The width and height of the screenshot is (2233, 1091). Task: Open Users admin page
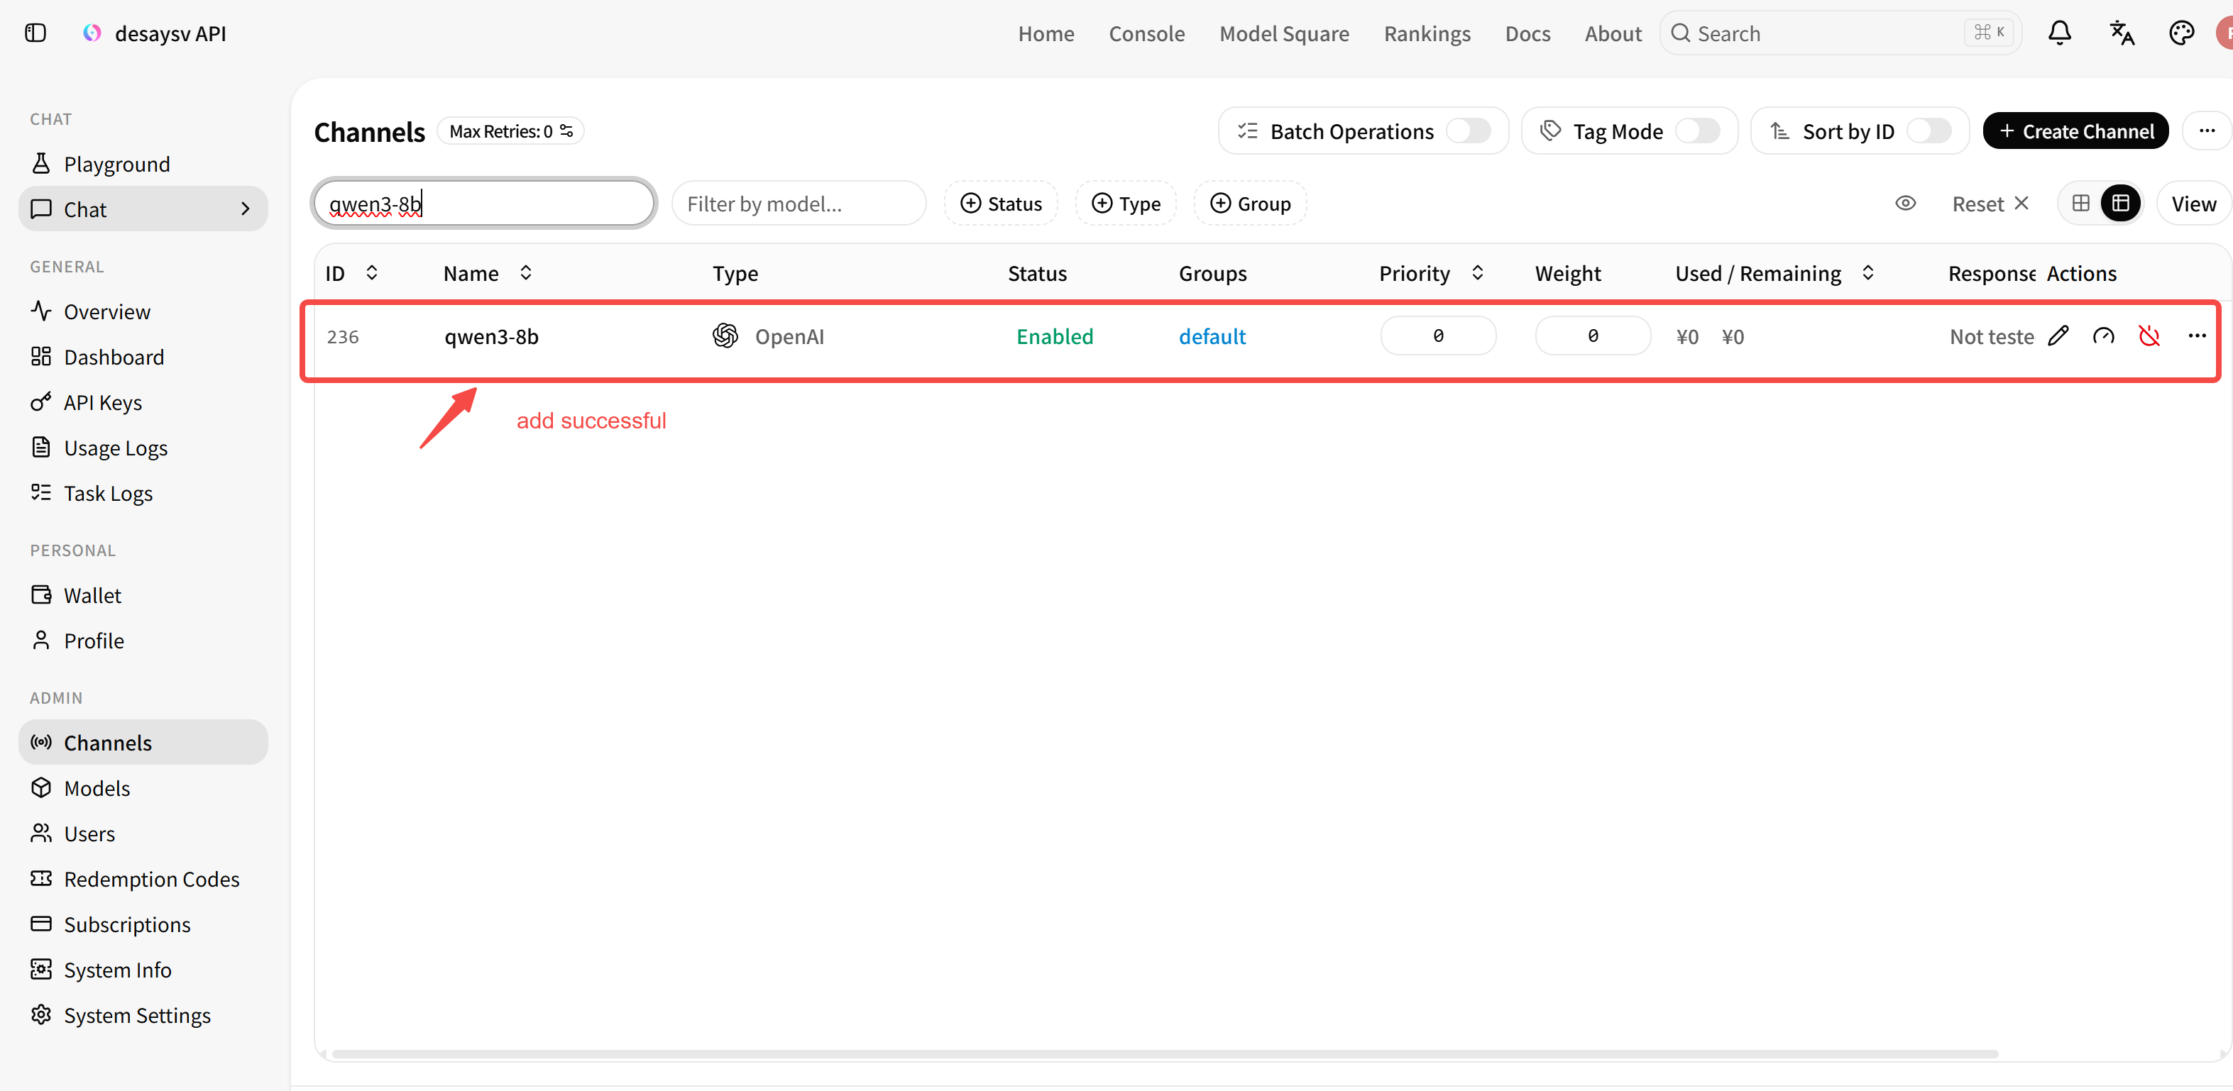pyautogui.click(x=143, y=834)
